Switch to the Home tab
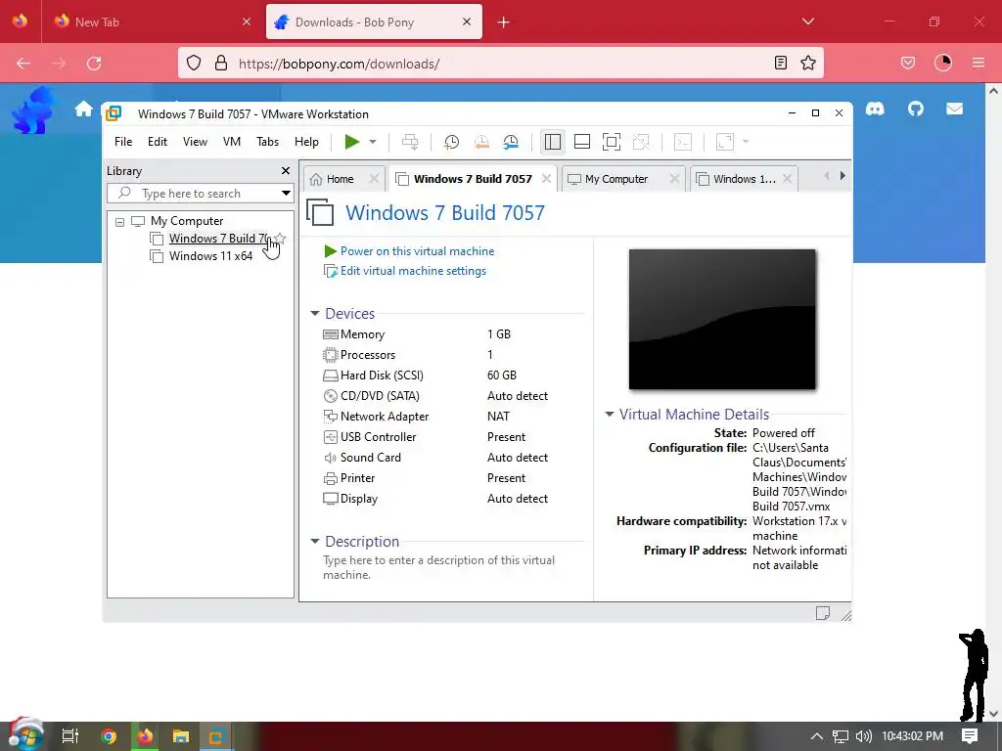The image size is (1002, 751). click(x=340, y=180)
